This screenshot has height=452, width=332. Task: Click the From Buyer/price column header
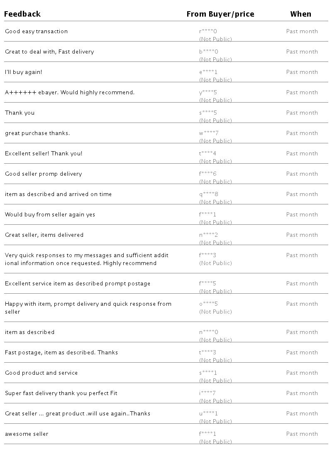tap(220, 14)
